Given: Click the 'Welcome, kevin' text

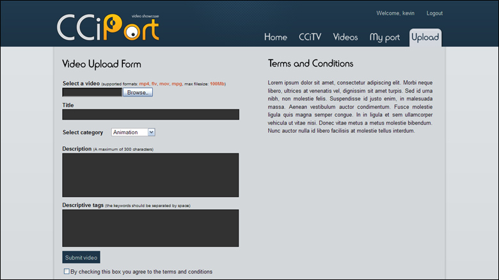Looking at the screenshot, I should pos(396,13).
